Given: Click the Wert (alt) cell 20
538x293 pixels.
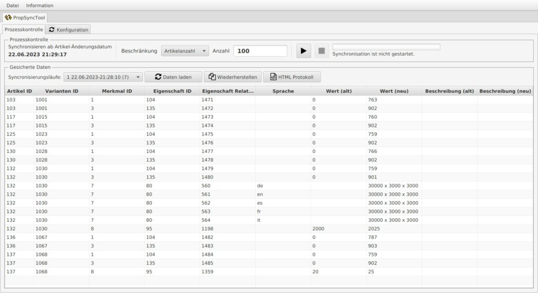Looking at the screenshot, I should coord(339,272).
